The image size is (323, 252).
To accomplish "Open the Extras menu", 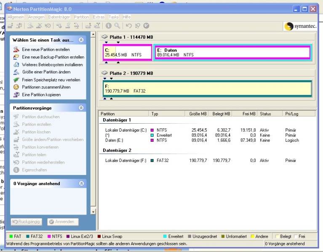I will pos(99,17).
